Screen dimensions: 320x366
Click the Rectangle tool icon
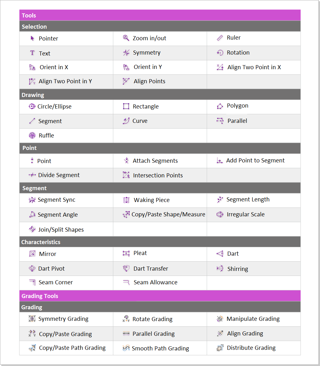pos(126,106)
